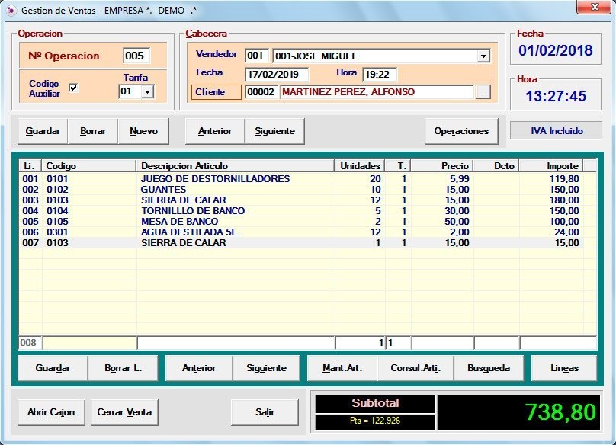Create new operation with Nuevo

143,131
